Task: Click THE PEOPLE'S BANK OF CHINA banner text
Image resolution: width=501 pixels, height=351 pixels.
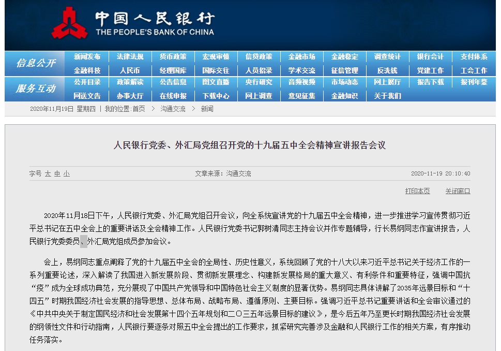Action: (155, 32)
